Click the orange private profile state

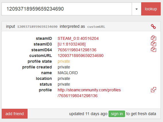(x=64, y=61)
